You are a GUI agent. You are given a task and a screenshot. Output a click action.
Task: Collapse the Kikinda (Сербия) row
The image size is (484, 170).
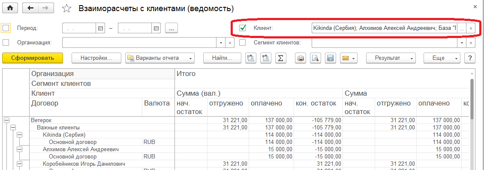[19, 135]
